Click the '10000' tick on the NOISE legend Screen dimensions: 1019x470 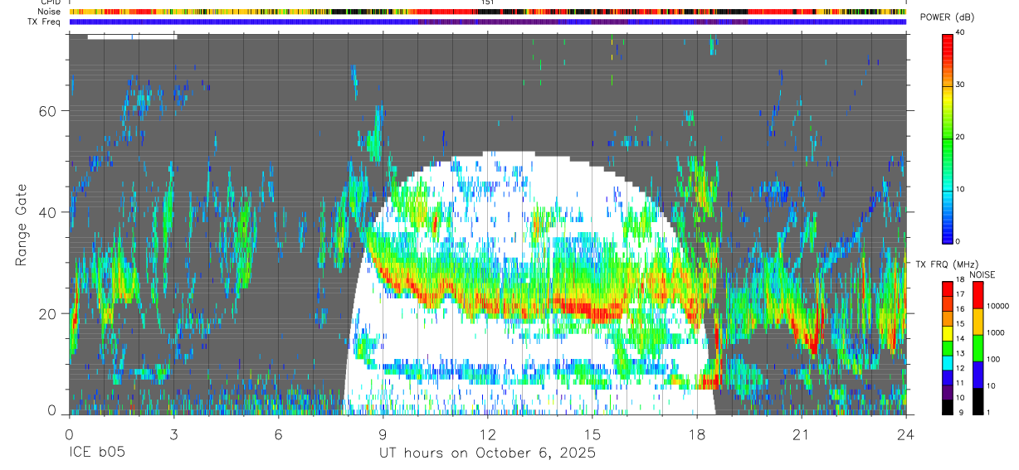click(x=997, y=307)
